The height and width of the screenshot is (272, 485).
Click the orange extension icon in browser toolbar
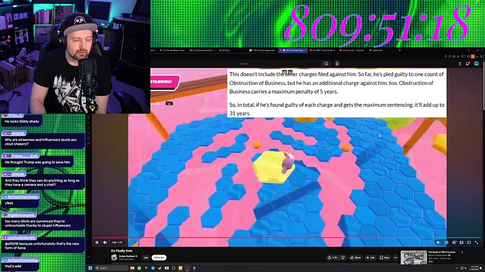point(472,56)
